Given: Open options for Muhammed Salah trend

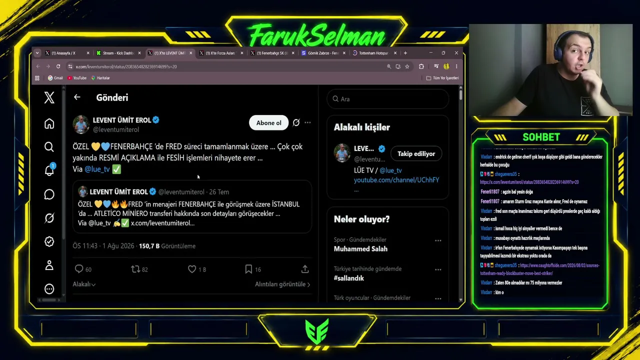Looking at the screenshot, I should [x=438, y=240].
